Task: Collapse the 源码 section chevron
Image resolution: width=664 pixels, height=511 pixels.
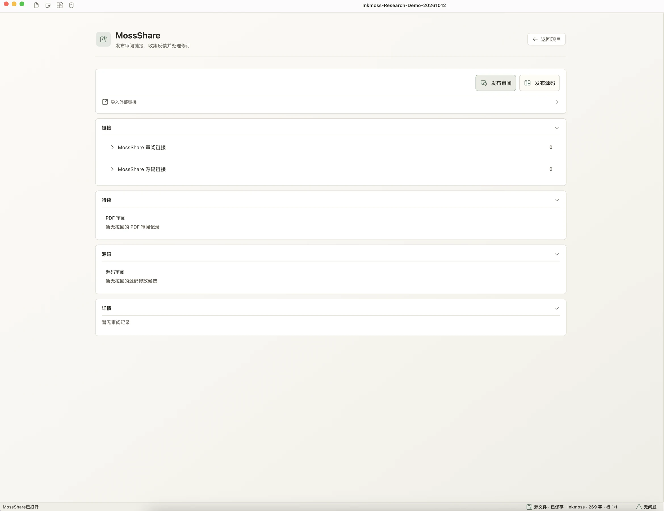Action: click(x=557, y=254)
